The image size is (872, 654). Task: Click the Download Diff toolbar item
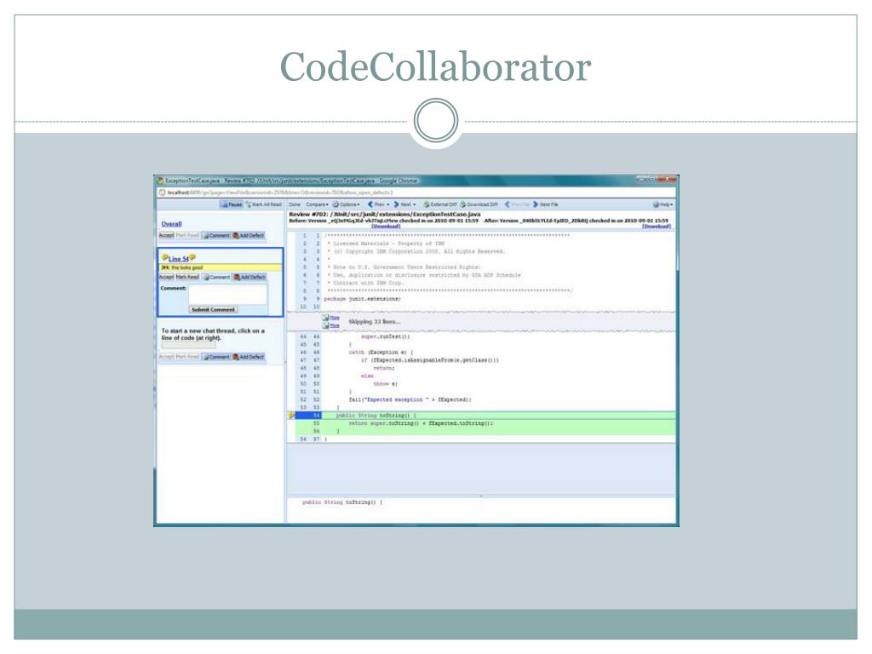(x=479, y=204)
